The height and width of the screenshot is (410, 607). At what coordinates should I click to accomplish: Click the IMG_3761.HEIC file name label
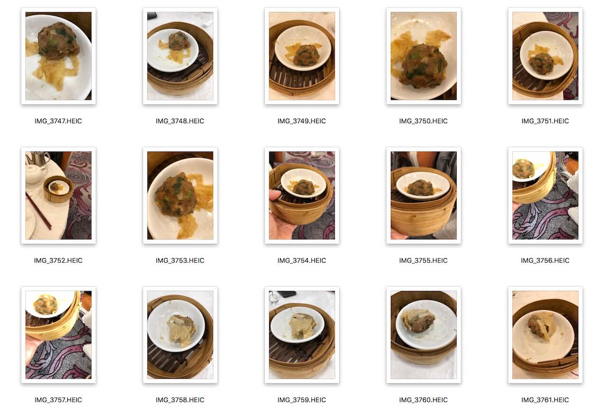pyautogui.click(x=545, y=400)
